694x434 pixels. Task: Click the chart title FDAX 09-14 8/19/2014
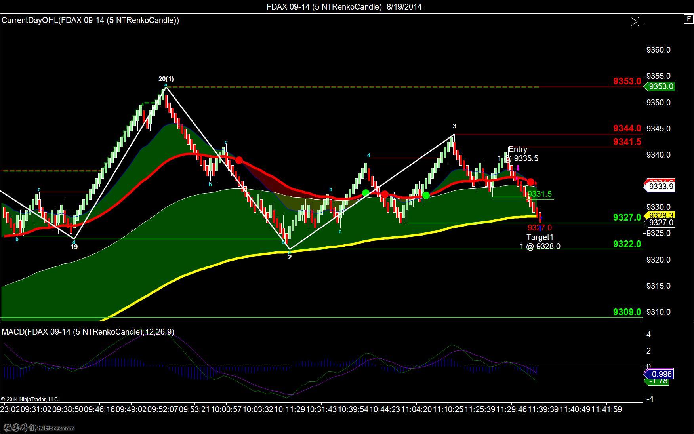tap(344, 6)
